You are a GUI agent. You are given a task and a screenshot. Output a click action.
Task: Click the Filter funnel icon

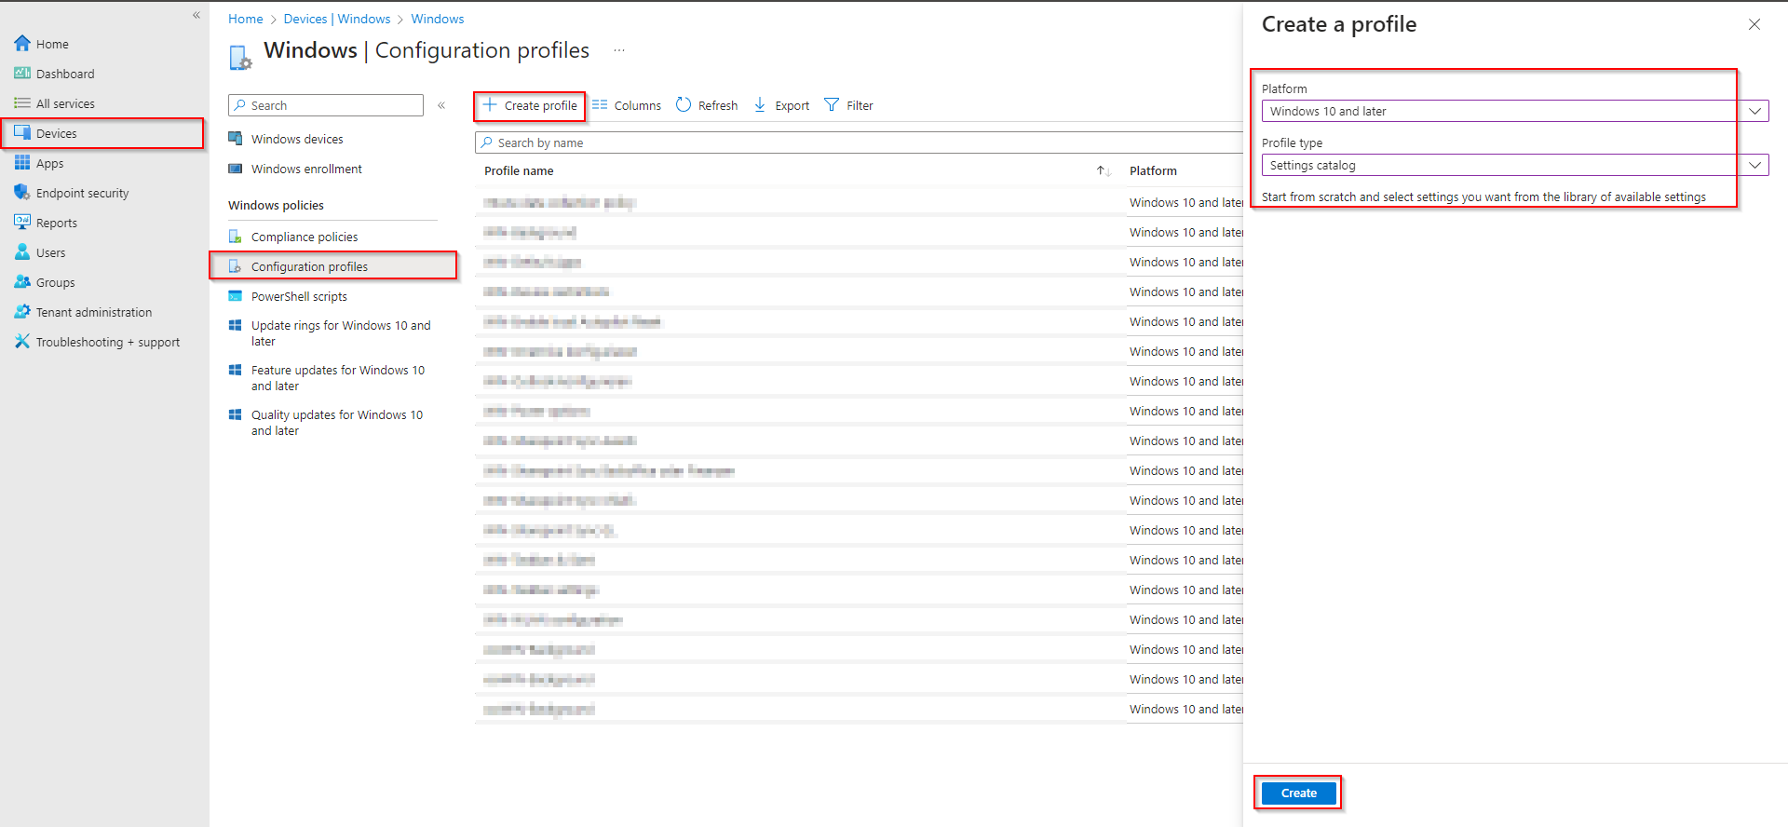pos(832,105)
